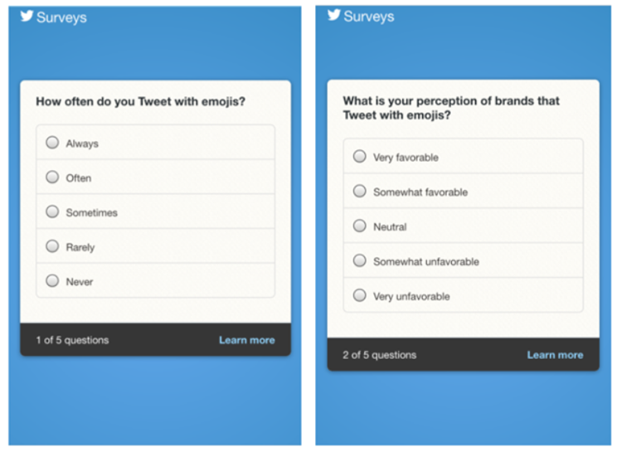Choose the Sometimes option

[x=52, y=211]
